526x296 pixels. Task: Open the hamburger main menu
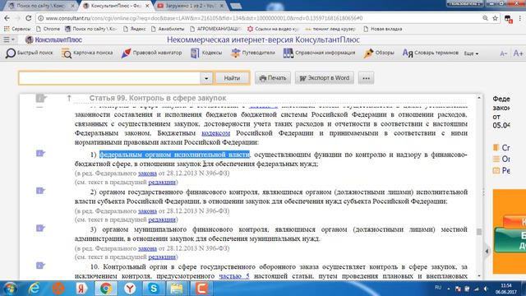[x=8, y=39]
